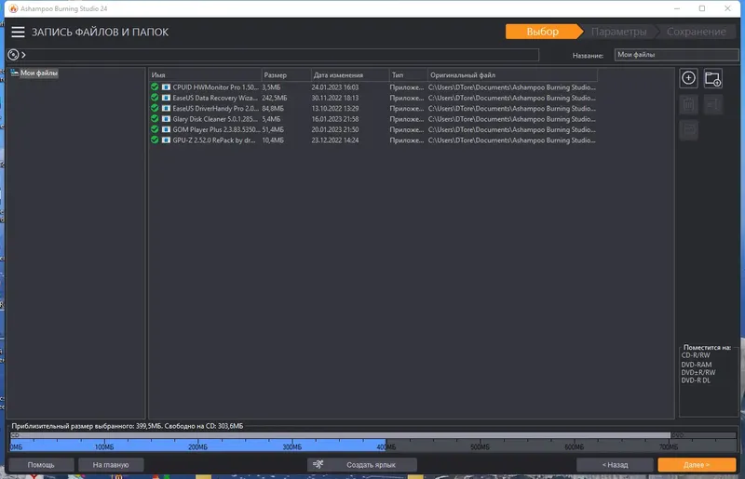Click the delete trash icon
This screenshot has width=745, height=479.
coord(688,104)
